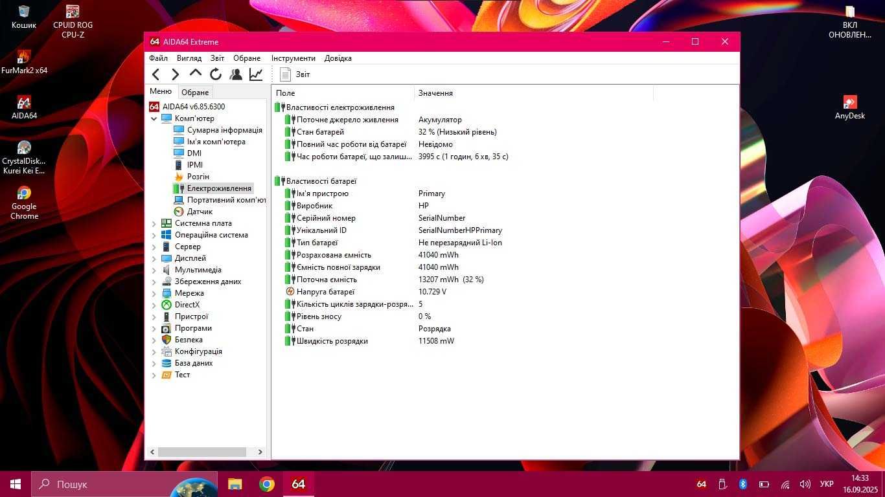Screen dimensions: 885x497
Task: Click the Конфігурація tree icon
Action: [x=167, y=351]
